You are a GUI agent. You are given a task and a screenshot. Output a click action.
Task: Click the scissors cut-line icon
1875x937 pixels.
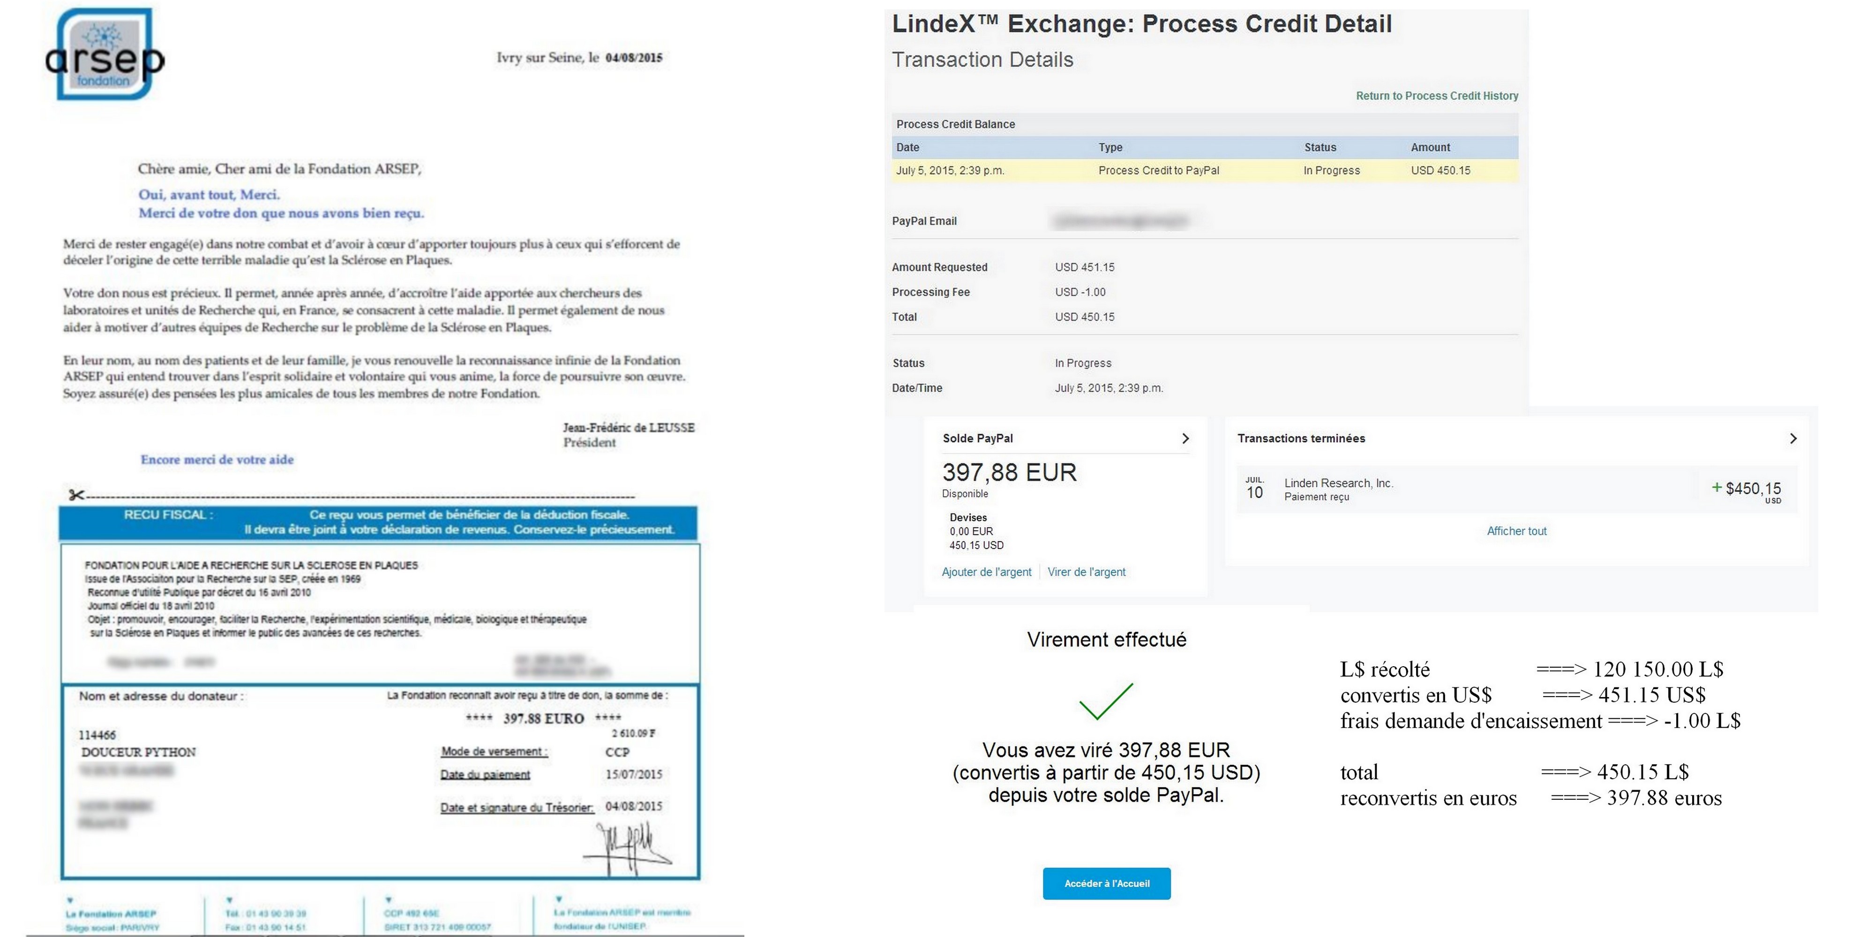click(x=75, y=495)
